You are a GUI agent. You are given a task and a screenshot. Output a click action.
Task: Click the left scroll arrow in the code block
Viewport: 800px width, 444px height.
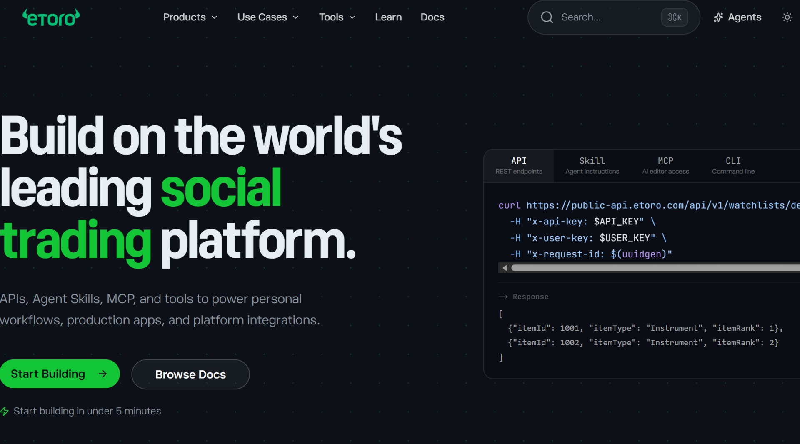[504, 268]
